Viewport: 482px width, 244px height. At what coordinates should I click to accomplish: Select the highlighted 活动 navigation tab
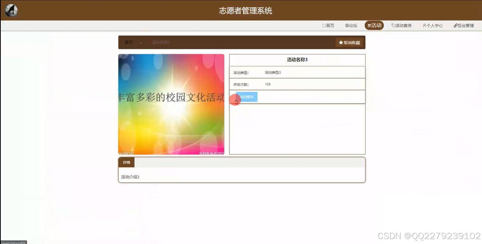pyautogui.click(x=374, y=25)
